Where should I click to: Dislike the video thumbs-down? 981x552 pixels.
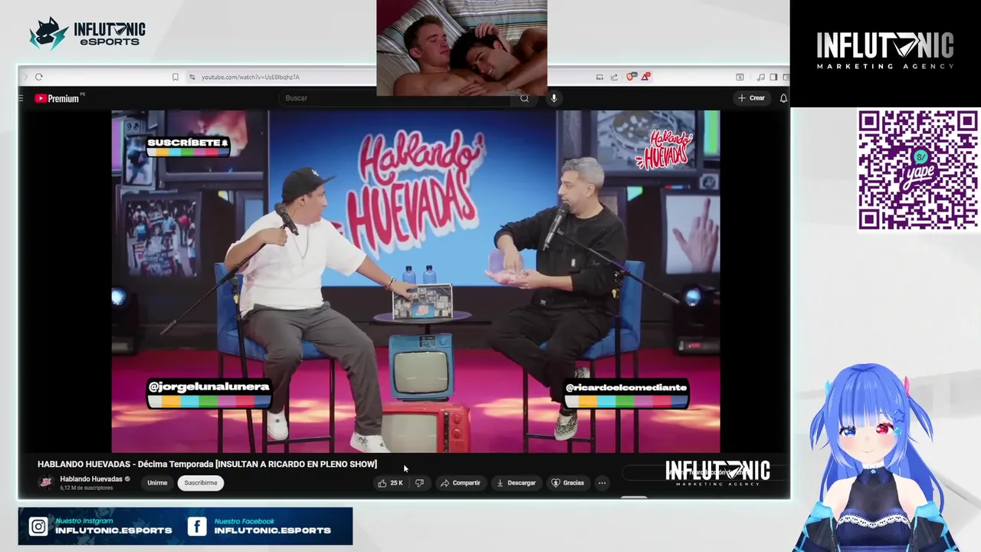(x=419, y=483)
